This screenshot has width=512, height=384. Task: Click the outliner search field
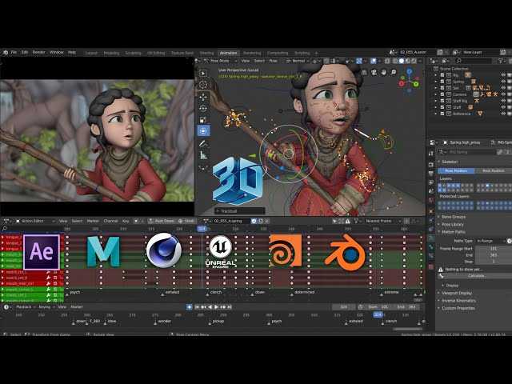point(475,61)
